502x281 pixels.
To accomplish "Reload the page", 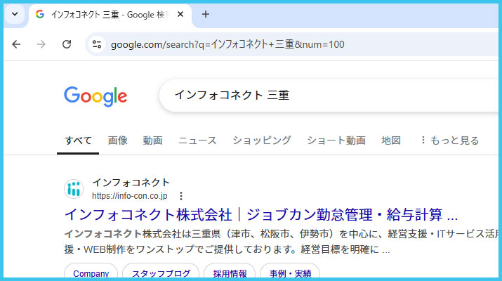I will pyautogui.click(x=67, y=44).
